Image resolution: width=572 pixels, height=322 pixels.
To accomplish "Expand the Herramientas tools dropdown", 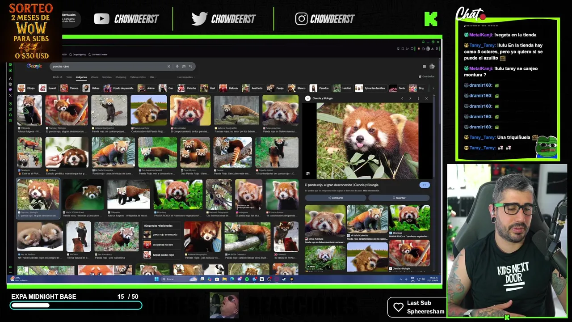I will [x=186, y=77].
